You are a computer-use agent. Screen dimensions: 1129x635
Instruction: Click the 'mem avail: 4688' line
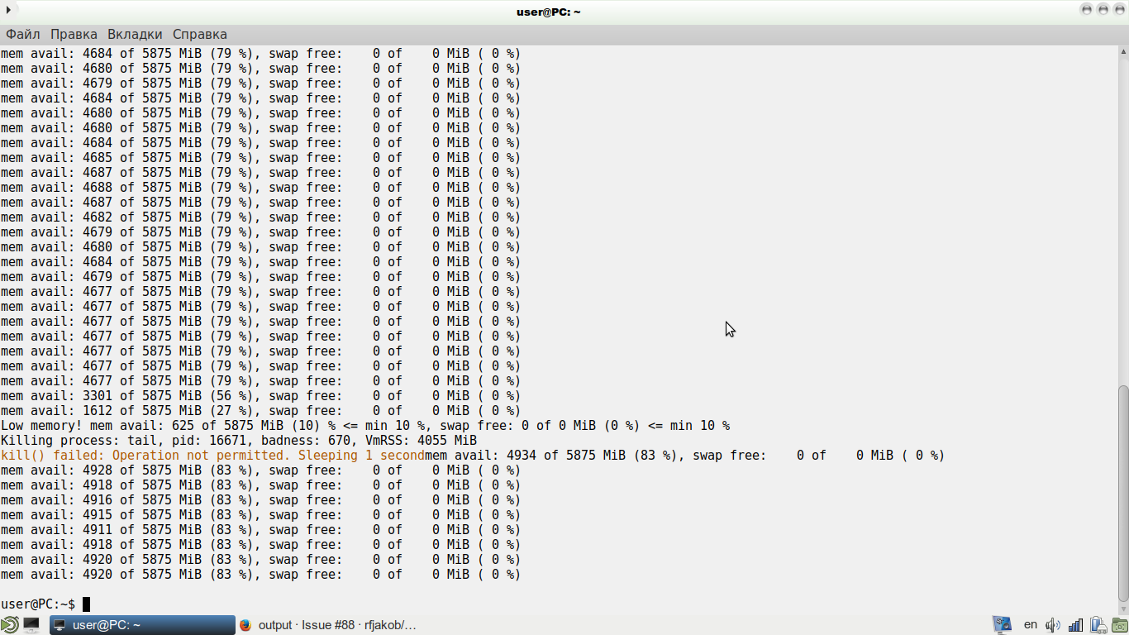tap(260, 188)
